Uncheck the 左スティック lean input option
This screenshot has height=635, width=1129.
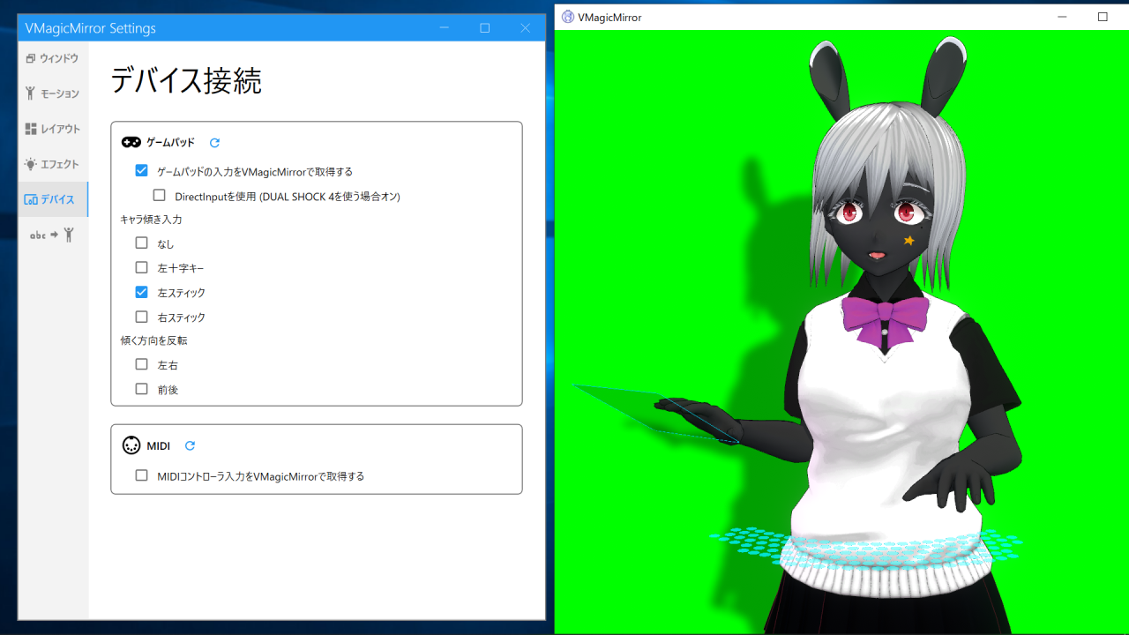pyautogui.click(x=141, y=292)
